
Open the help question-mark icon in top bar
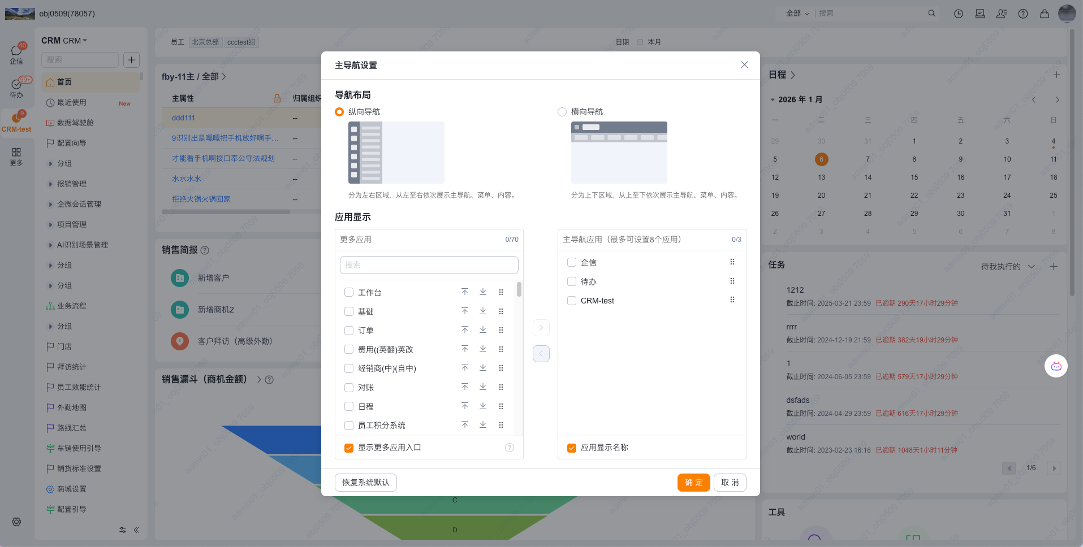[1023, 14]
